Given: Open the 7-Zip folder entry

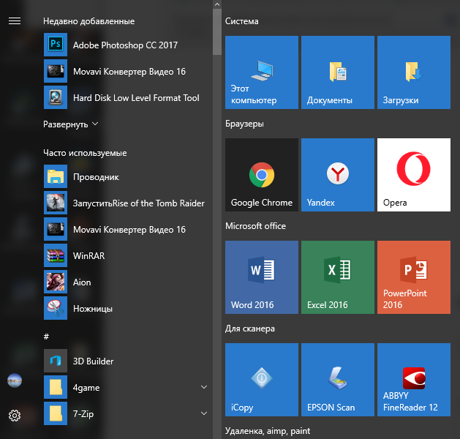Looking at the screenshot, I should (x=127, y=413).
